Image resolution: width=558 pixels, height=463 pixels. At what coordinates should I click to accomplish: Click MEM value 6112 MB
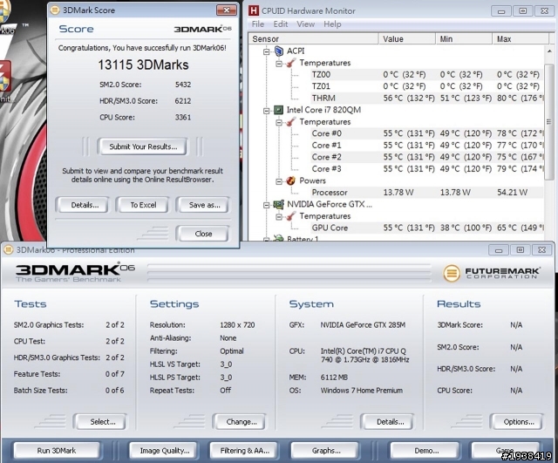coord(334,378)
